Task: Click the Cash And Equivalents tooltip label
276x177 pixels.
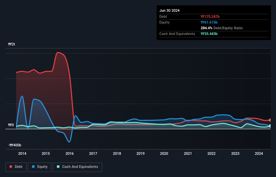Action: [177, 34]
